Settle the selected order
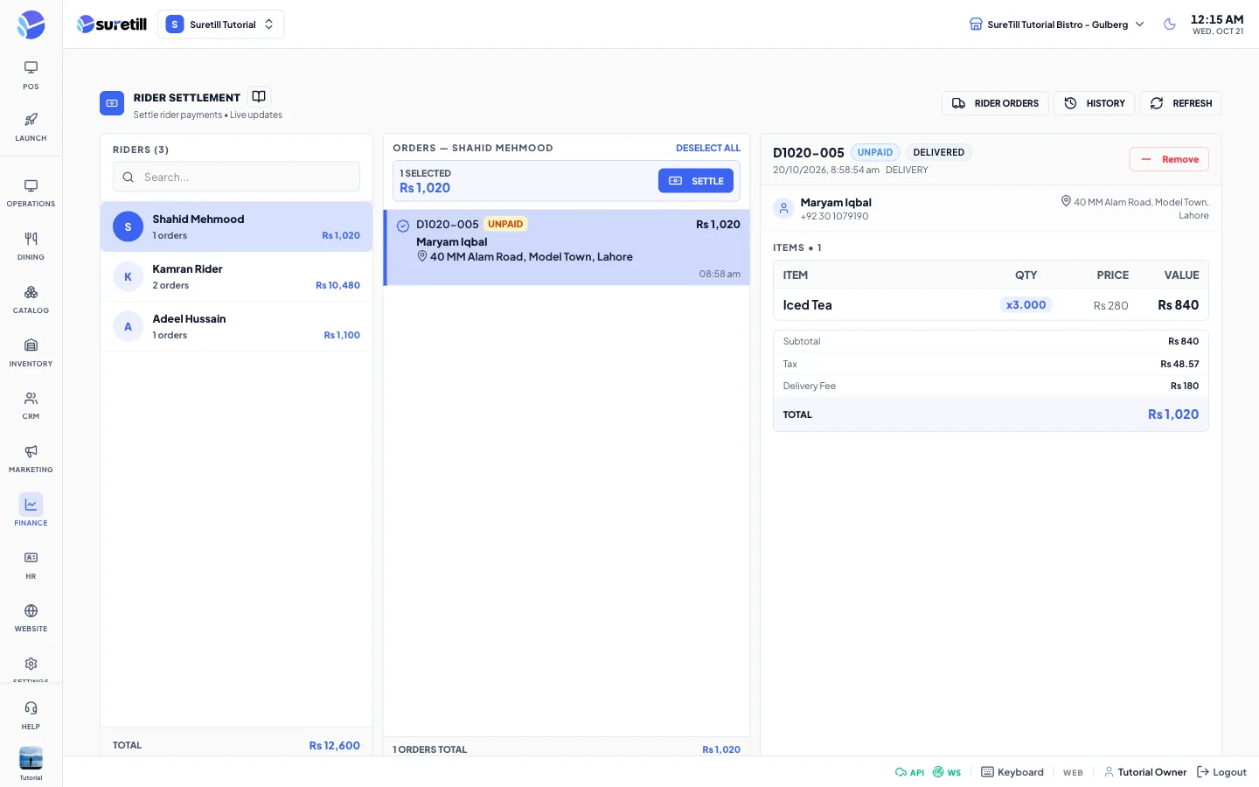 point(696,181)
